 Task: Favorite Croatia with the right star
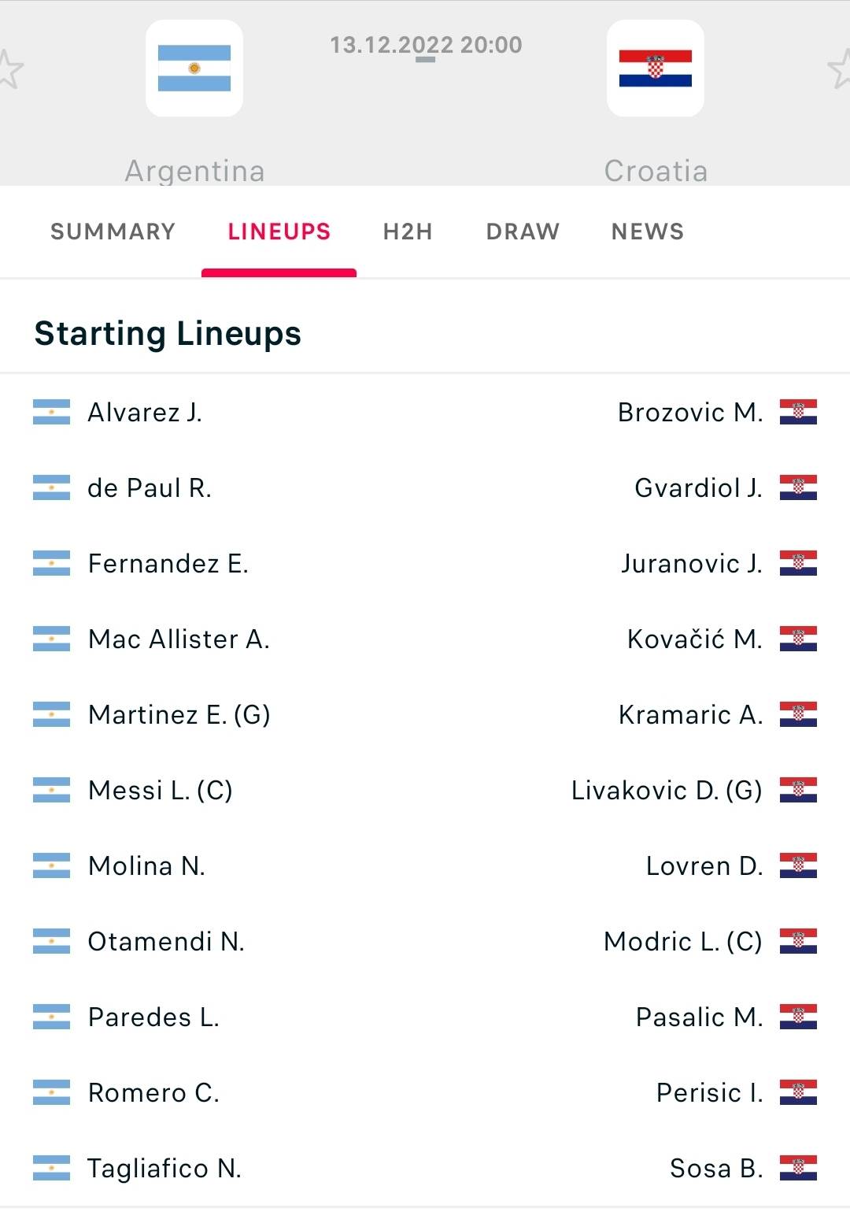839,69
